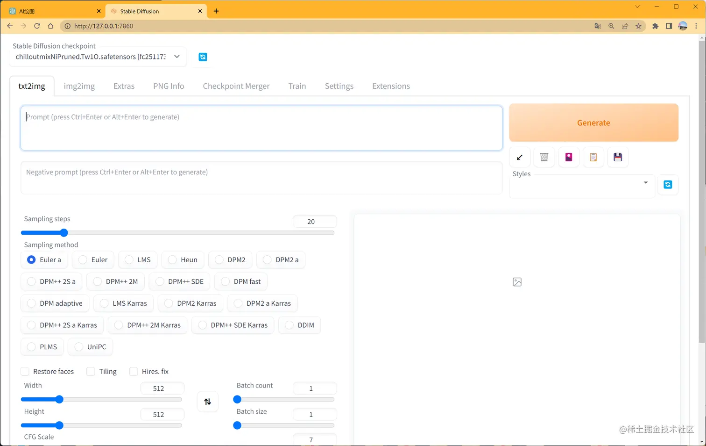706x446 pixels.
Task: Focus the browser address bar URL
Action: coord(104,26)
